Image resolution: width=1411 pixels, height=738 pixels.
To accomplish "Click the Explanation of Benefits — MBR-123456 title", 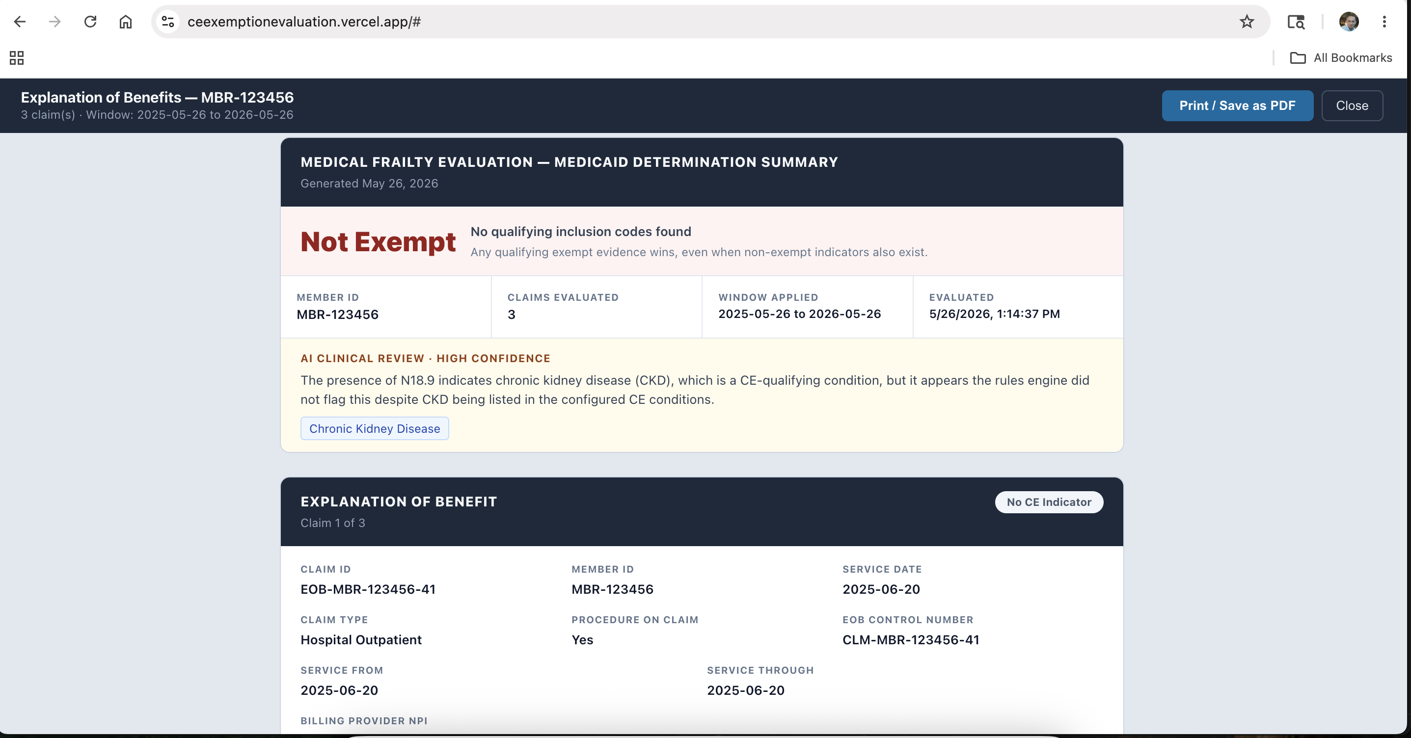I will [x=157, y=98].
